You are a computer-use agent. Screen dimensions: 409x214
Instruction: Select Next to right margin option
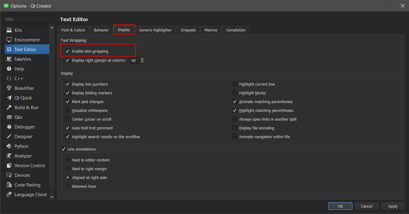[x=68, y=169]
